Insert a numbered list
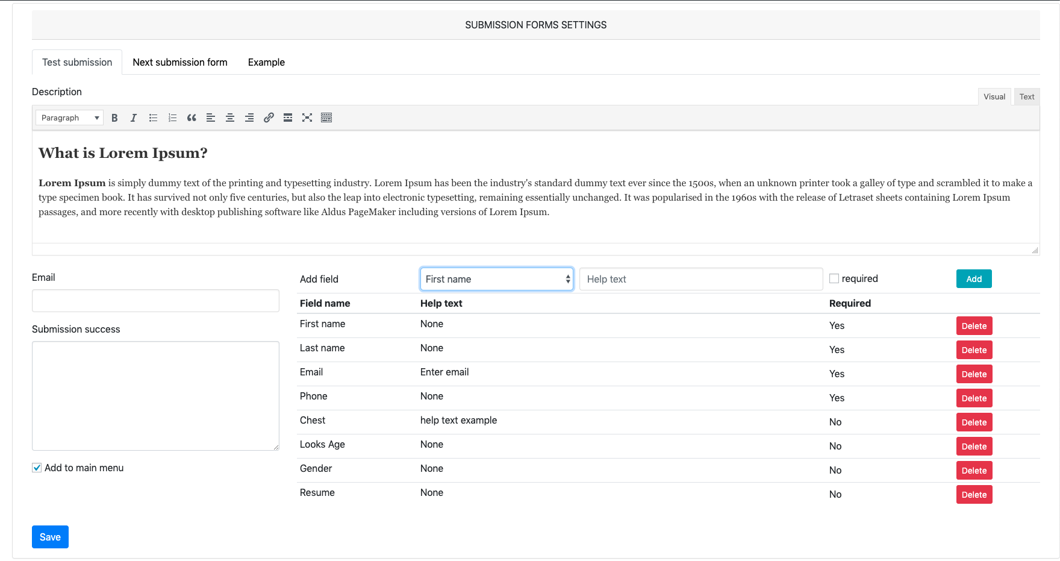Screen dimensions: 1060x561 pos(172,118)
